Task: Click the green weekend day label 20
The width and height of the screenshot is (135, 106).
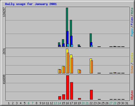Action: [83, 103]
